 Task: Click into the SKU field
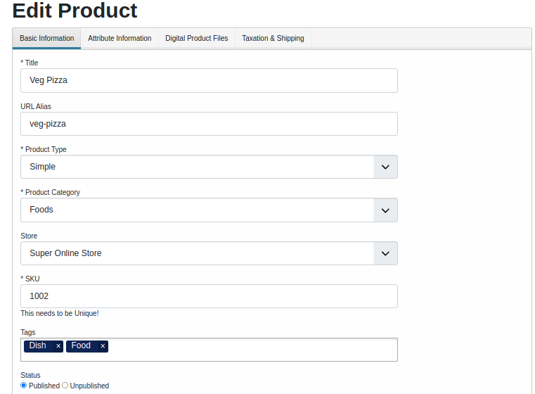tap(209, 296)
